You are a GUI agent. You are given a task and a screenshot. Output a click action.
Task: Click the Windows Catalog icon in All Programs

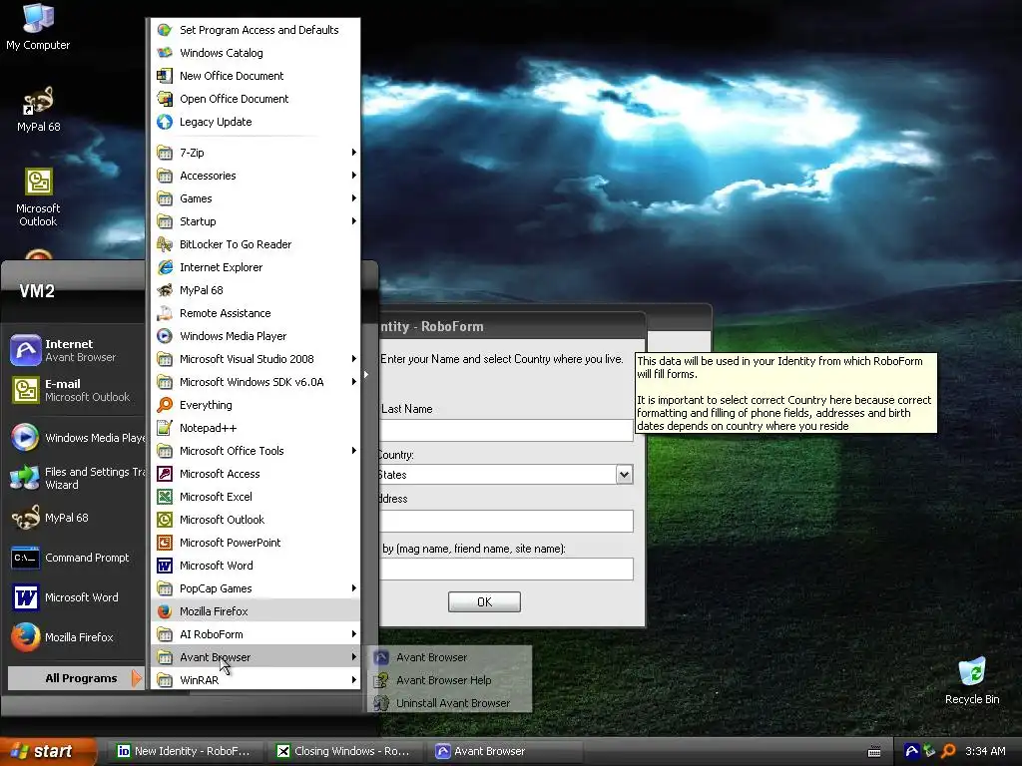coord(165,53)
